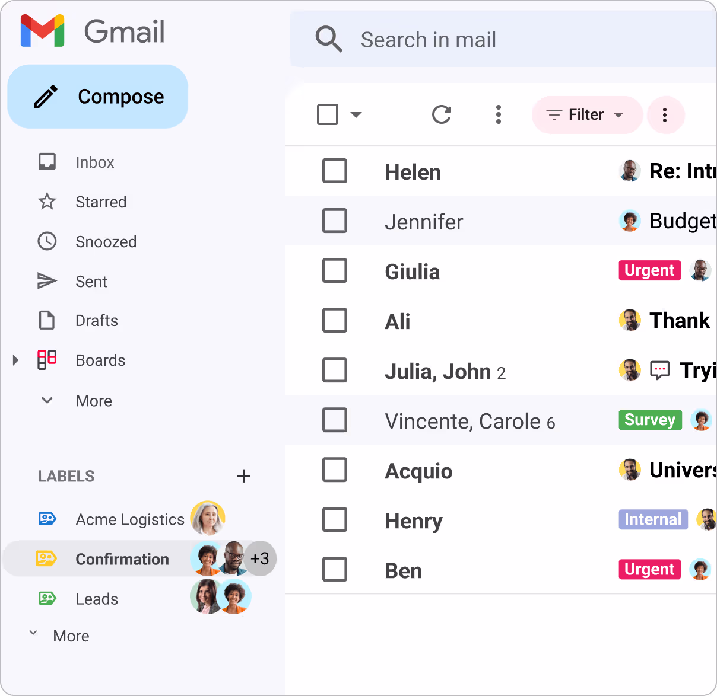This screenshot has width=717, height=696.
Task: Tick the select-all checkbox in toolbar
Action: (x=328, y=114)
